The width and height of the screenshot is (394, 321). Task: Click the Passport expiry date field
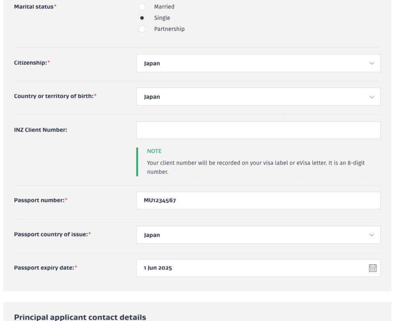(x=250, y=268)
